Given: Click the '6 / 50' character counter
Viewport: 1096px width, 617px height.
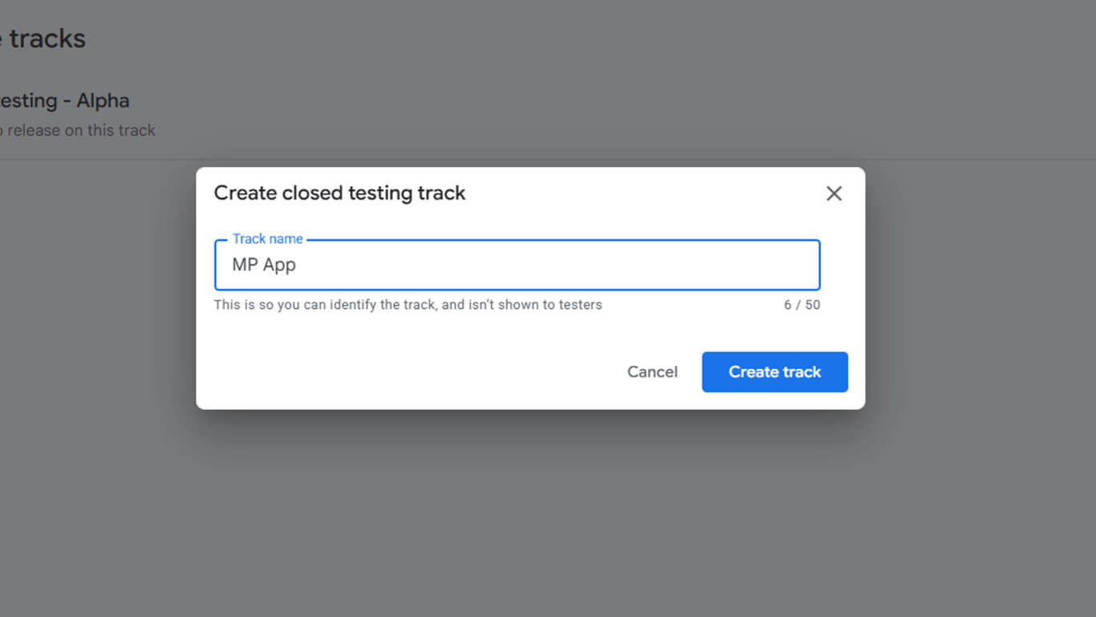Looking at the screenshot, I should [x=802, y=305].
